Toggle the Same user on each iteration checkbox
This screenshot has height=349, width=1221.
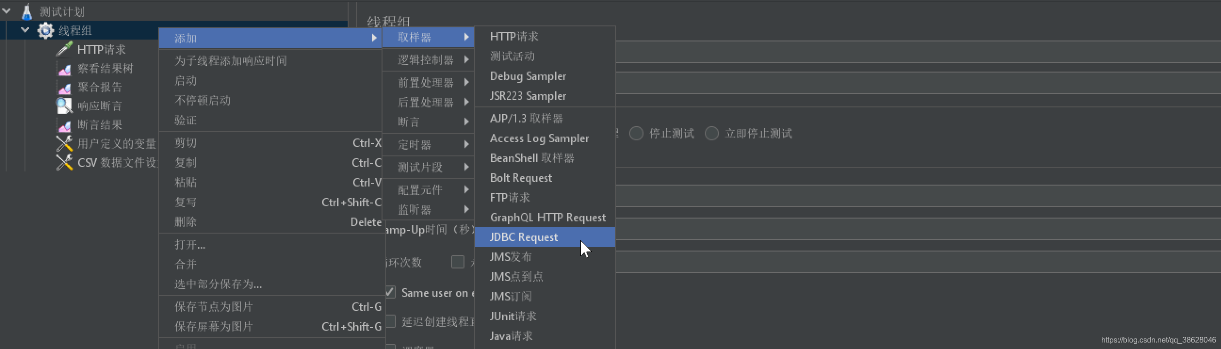[391, 292]
